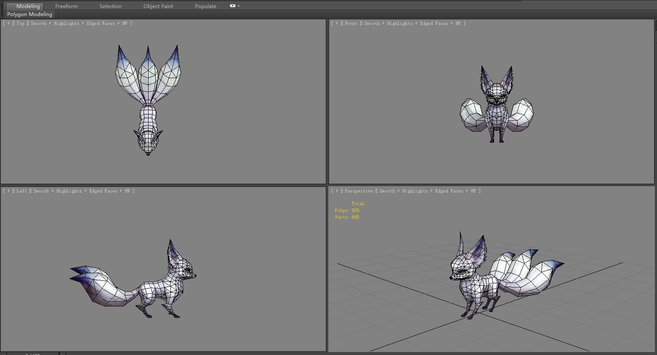
Task: Open Top viewport Smooth + Highlights shading menu
Action: point(79,23)
